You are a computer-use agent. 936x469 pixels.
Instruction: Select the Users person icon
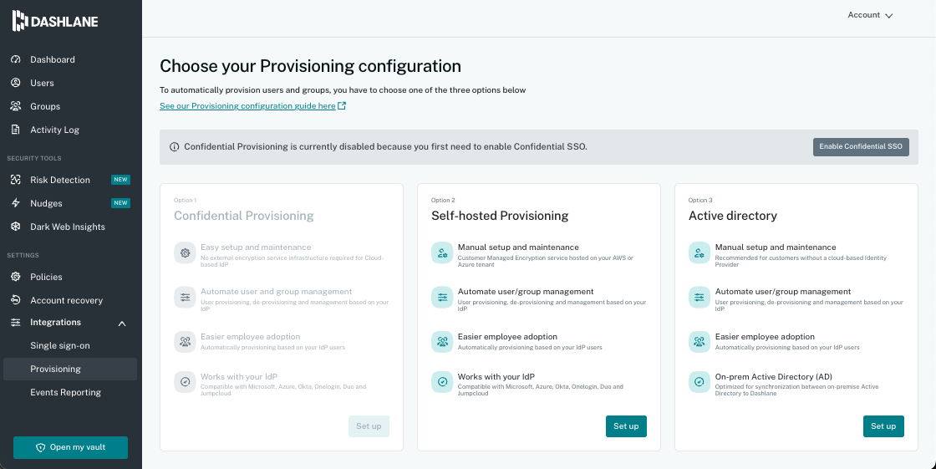(15, 83)
